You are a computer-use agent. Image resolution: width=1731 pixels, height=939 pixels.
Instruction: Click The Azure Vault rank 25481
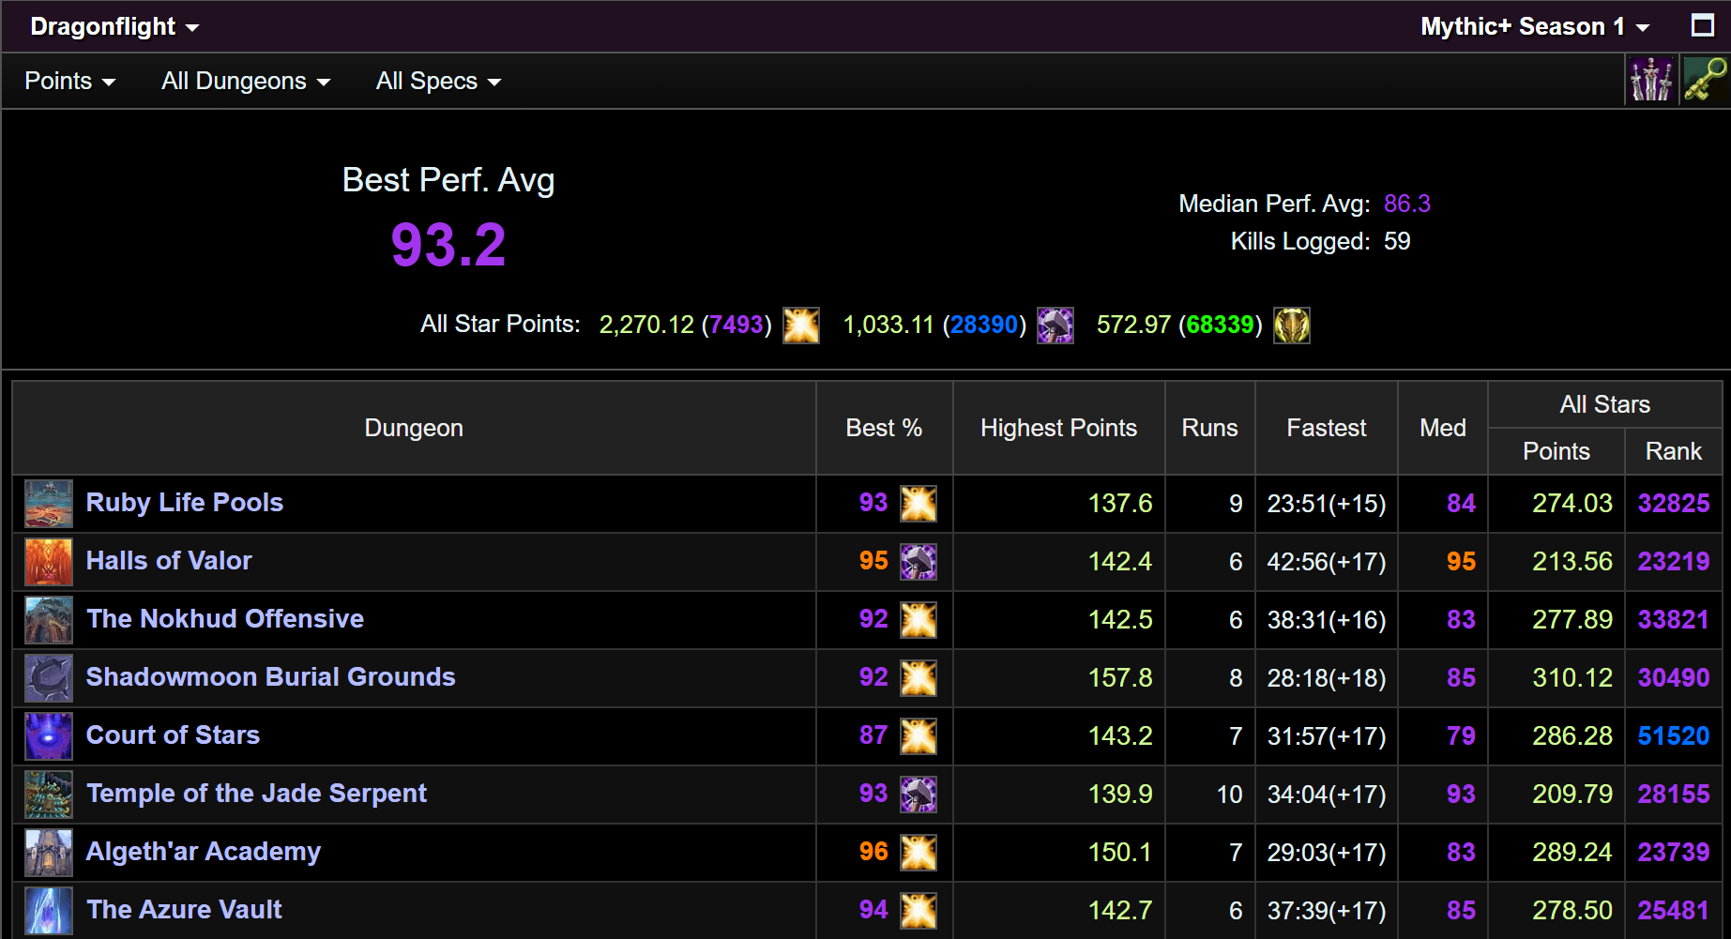click(x=1673, y=910)
